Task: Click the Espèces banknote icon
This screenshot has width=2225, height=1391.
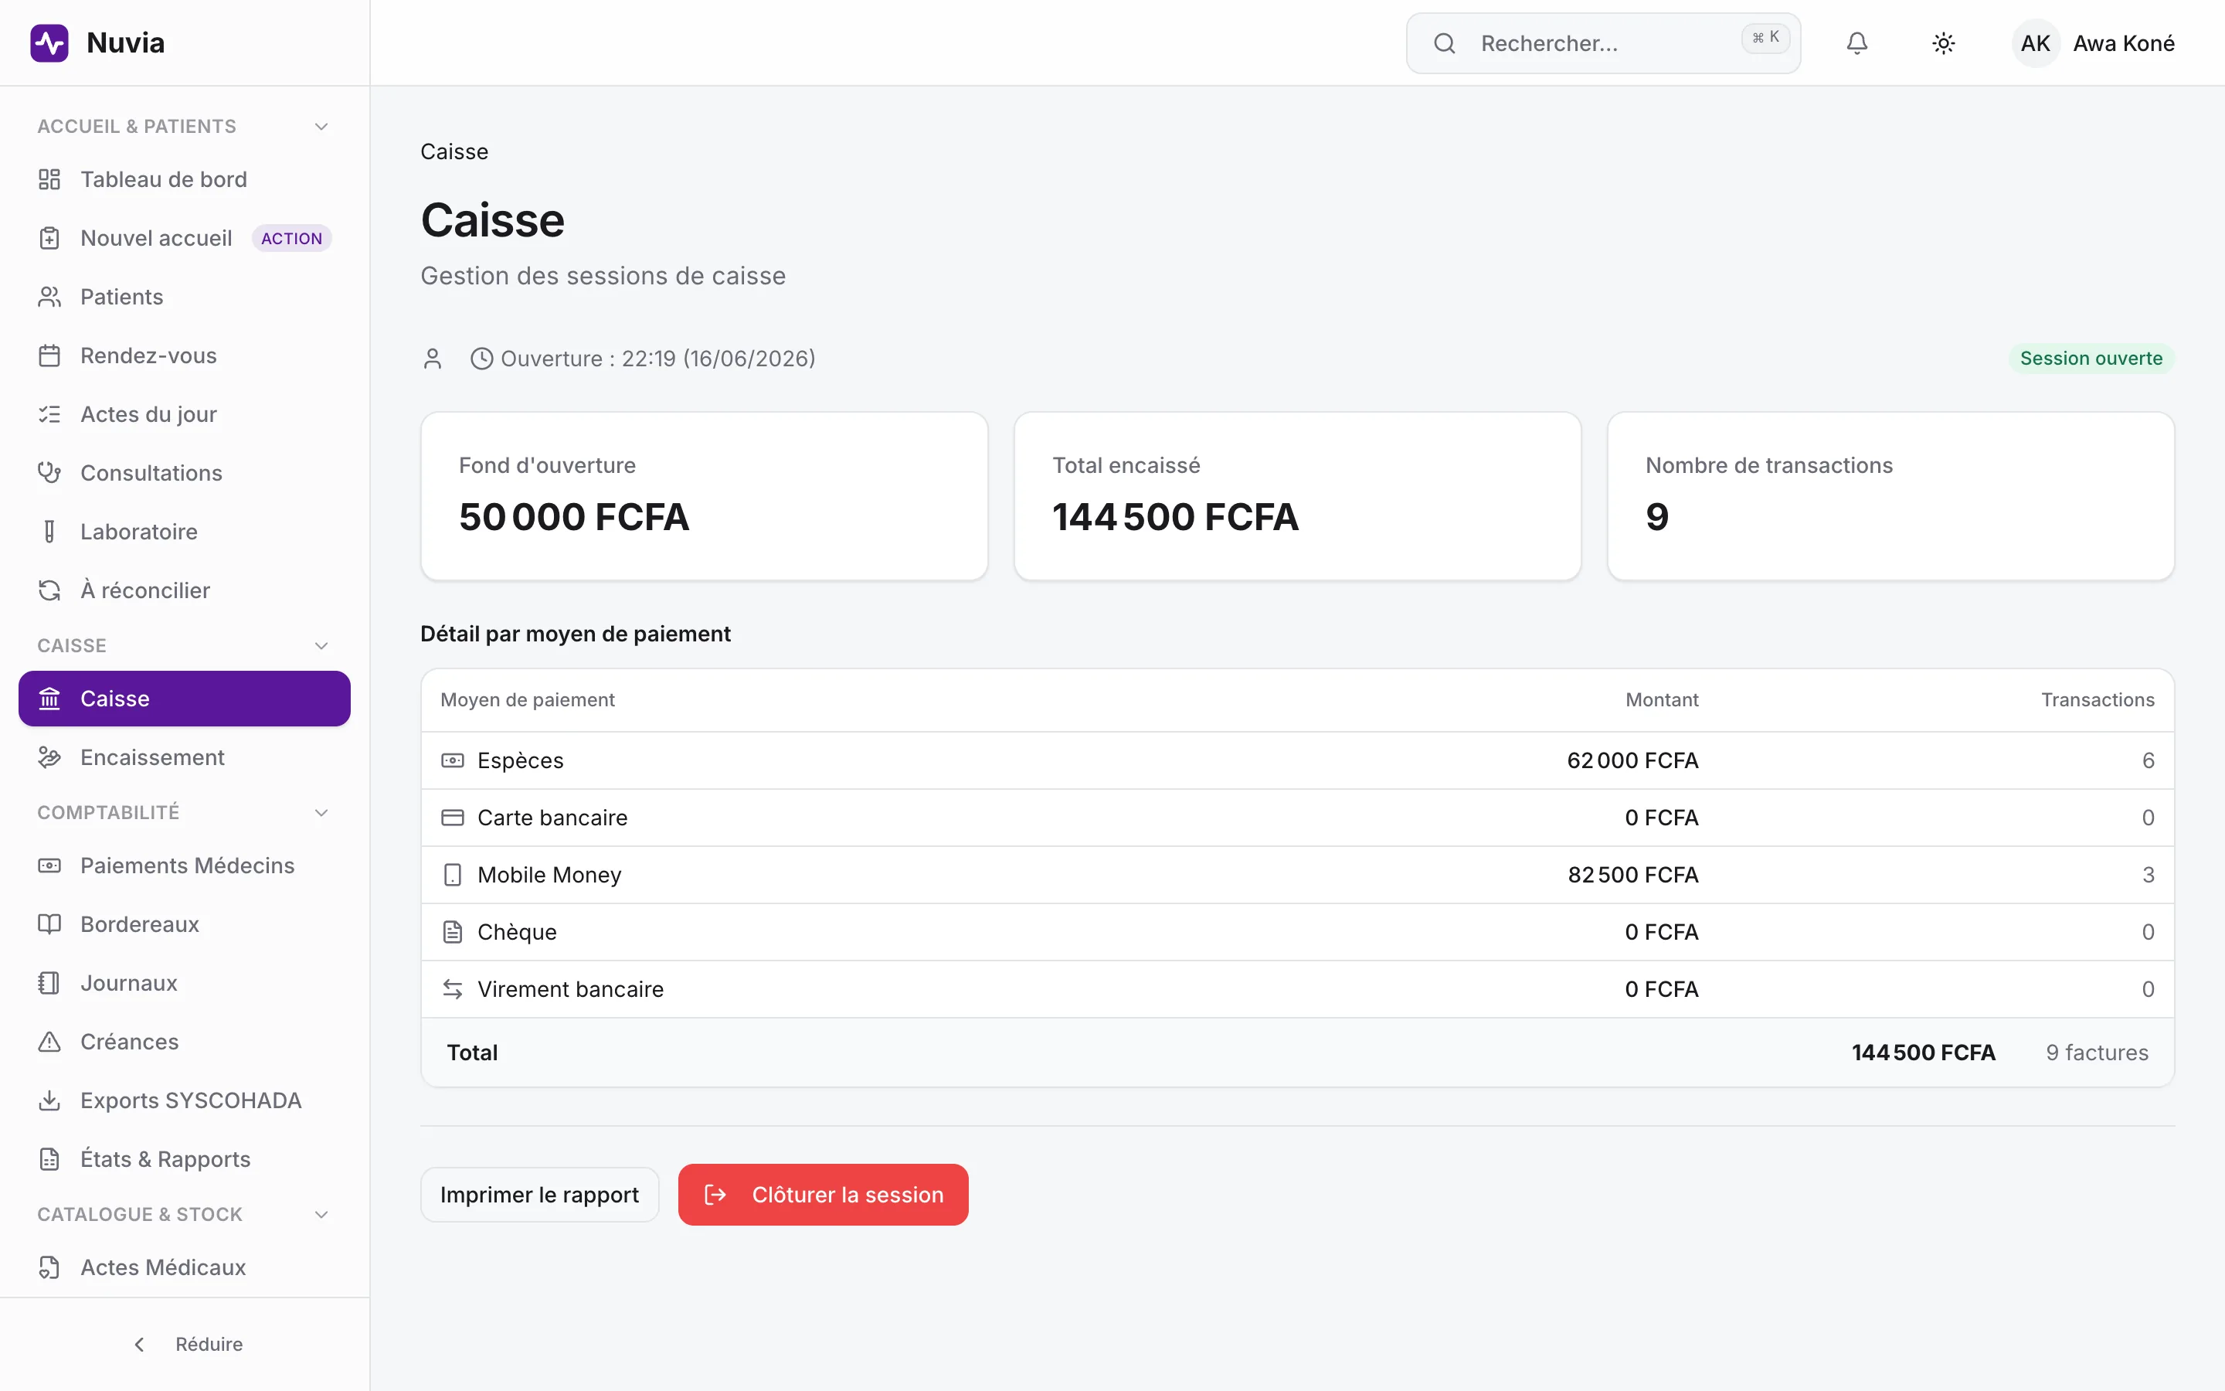Action: 453,761
